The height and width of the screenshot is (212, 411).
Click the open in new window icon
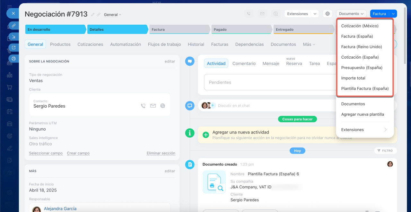coord(13,48)
